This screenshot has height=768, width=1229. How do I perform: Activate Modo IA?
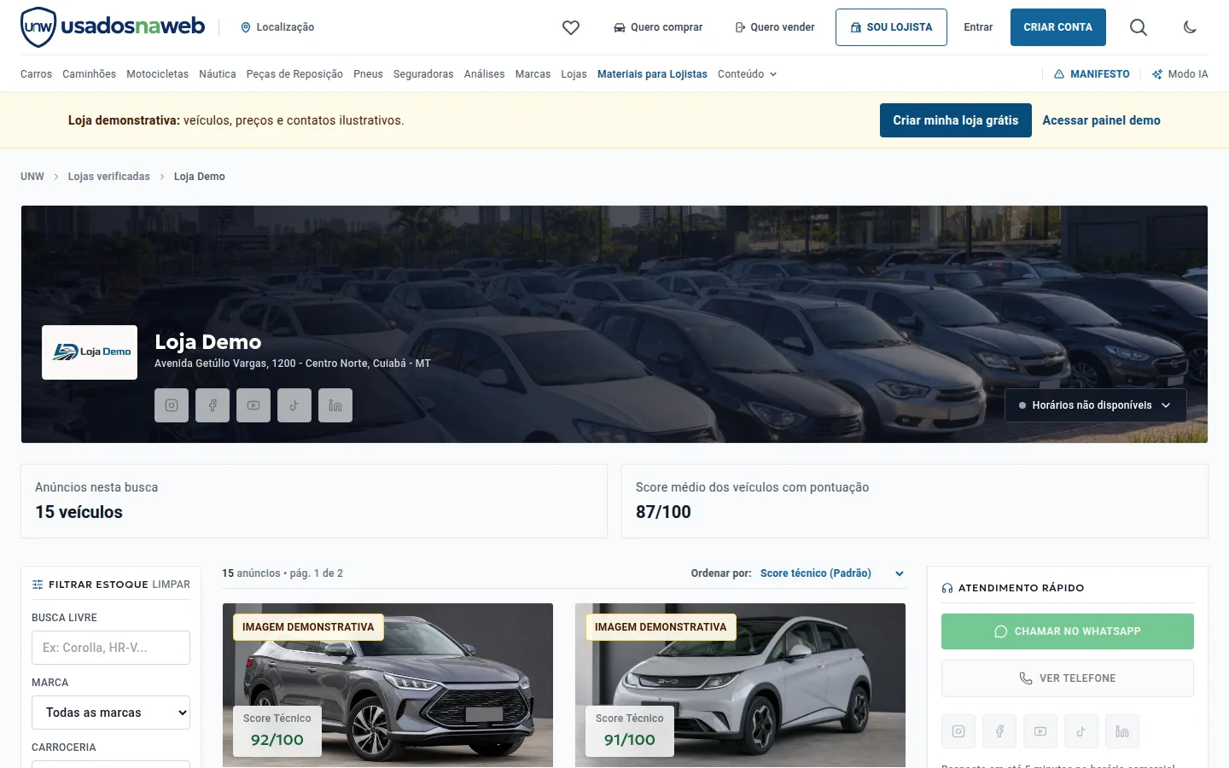[1180, 74]
